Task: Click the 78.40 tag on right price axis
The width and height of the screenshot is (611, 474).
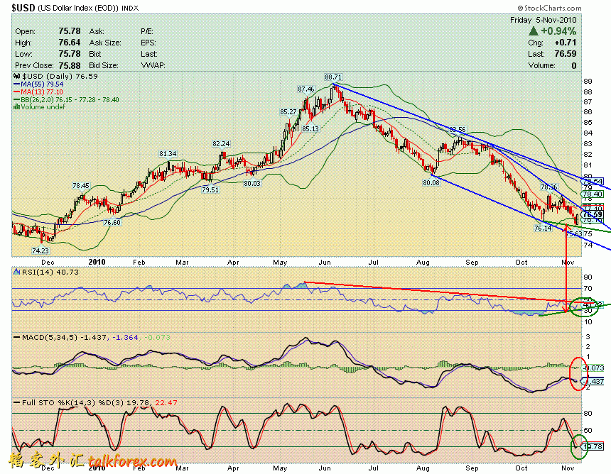Action: [592, 194]
